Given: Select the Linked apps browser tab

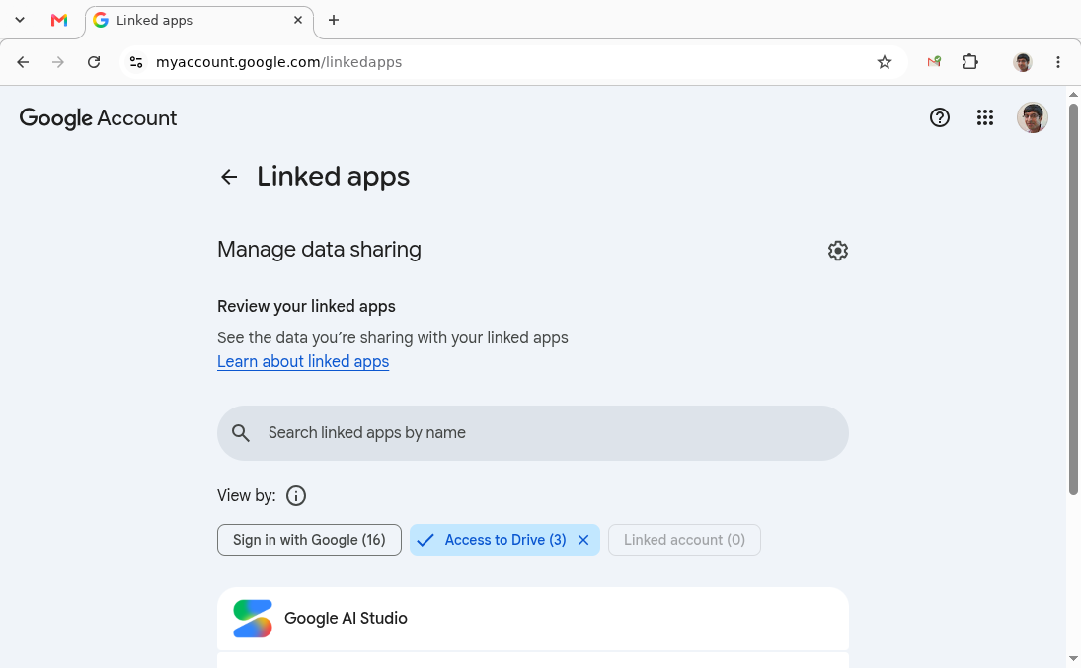Looking at the screenshot, I should coord(198,20).
